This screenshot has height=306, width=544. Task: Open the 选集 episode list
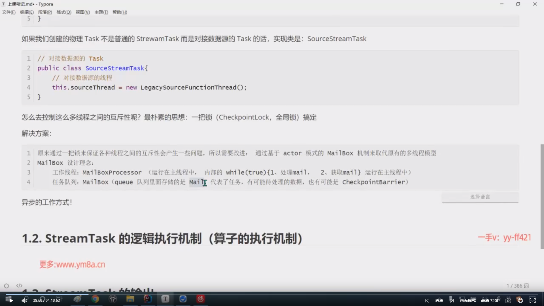[439, 301]
